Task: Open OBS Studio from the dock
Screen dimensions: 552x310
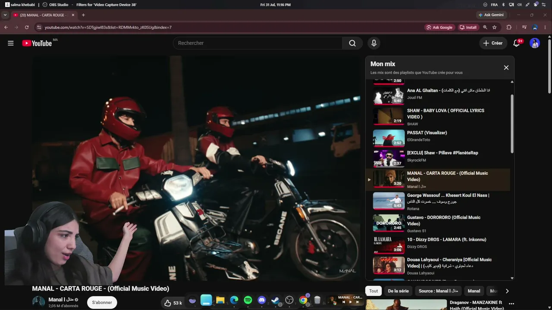Action: point(289,300)
